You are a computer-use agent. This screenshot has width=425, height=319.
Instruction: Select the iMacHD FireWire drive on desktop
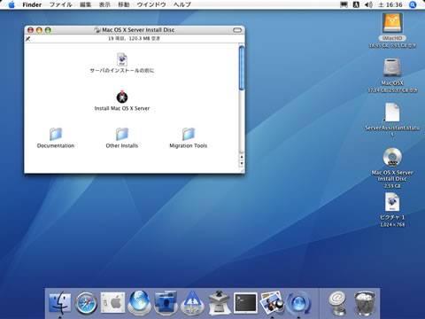click(x=392, y=23)
